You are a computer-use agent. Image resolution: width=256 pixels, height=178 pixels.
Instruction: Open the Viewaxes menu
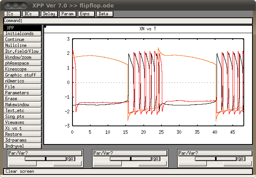(x=22, y=122)
